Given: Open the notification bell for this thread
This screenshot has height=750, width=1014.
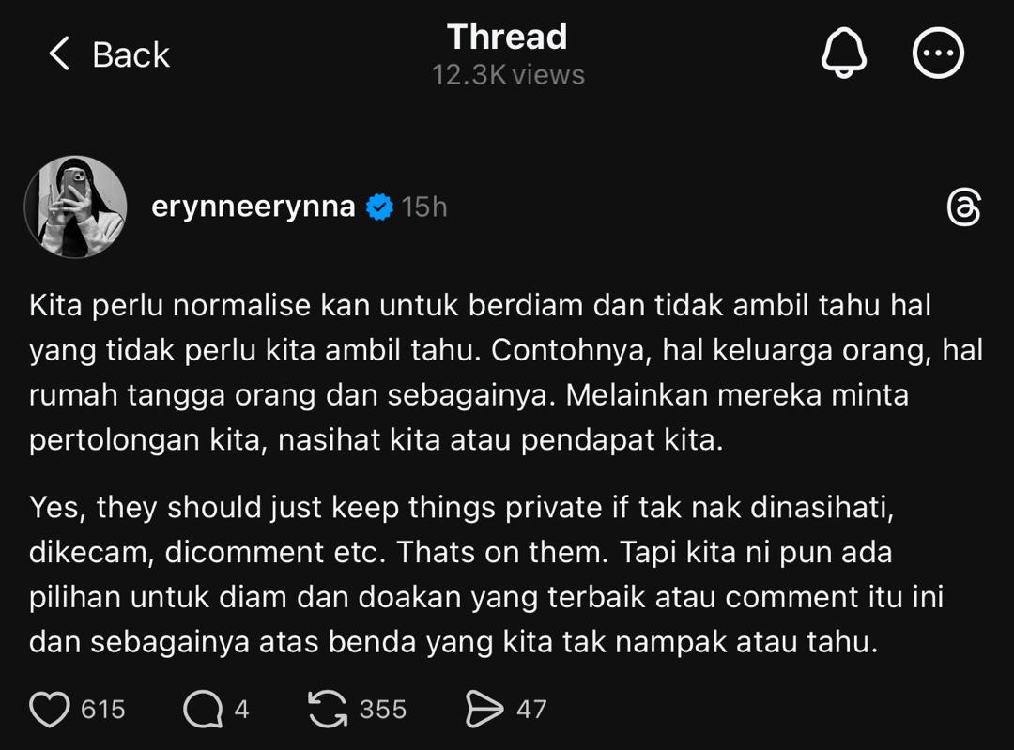Looking at the screenshot, I should 843,53.
